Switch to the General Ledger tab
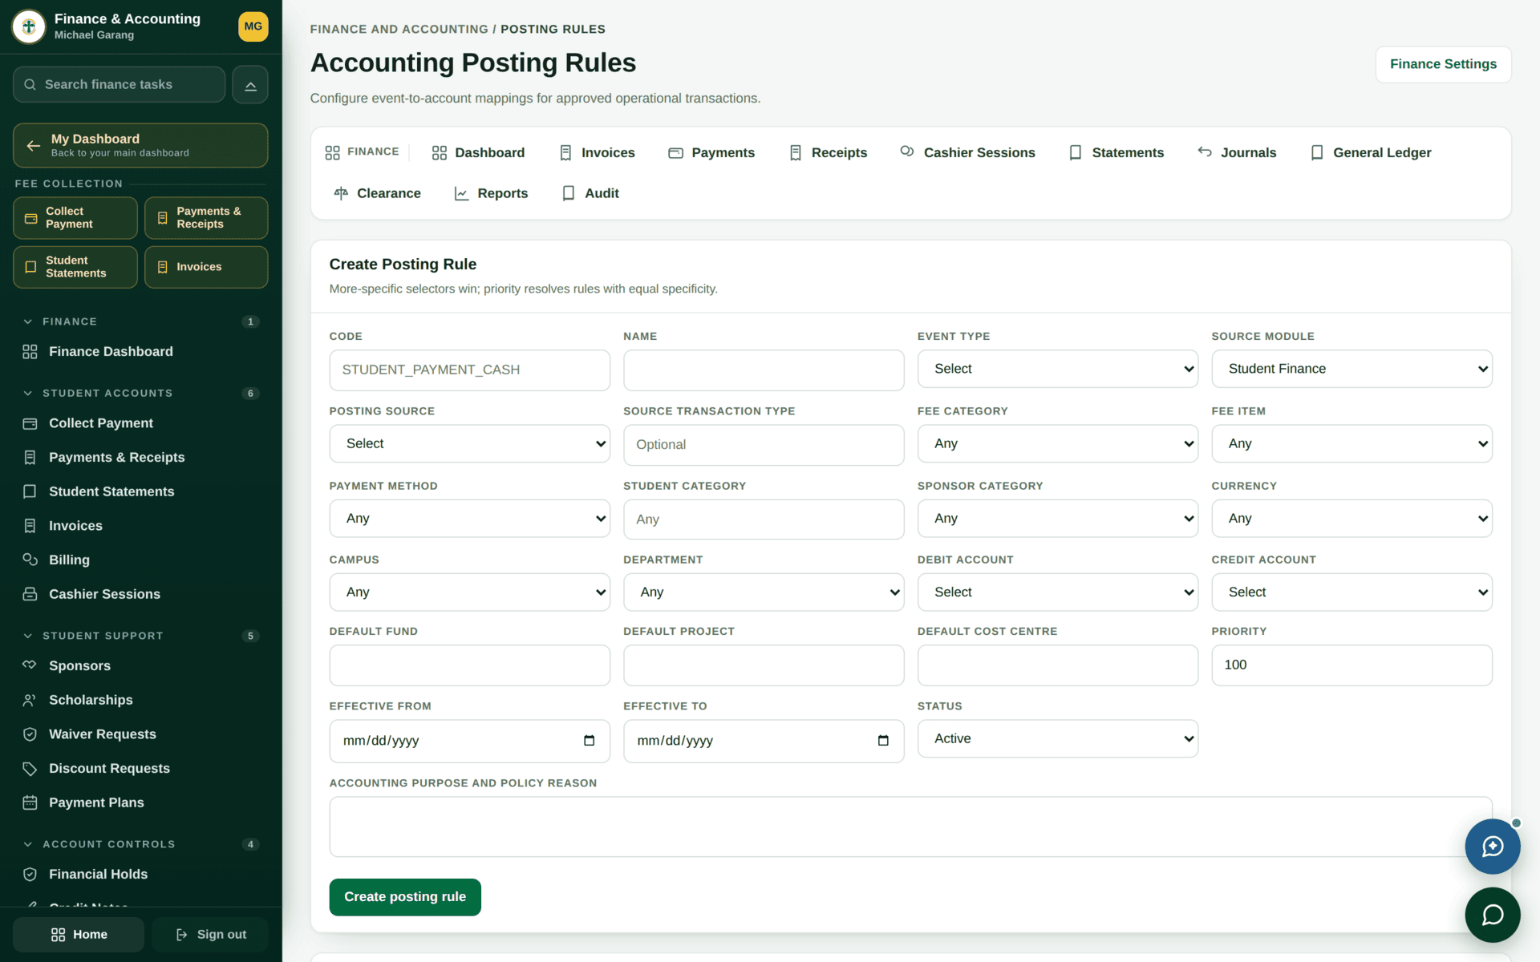Viewport: 1540px width, 962px height. pyautogui.click(x=1370, y=152)
